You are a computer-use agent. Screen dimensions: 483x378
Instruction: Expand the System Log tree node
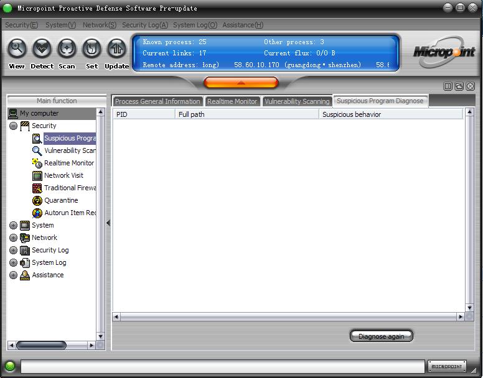13,262
